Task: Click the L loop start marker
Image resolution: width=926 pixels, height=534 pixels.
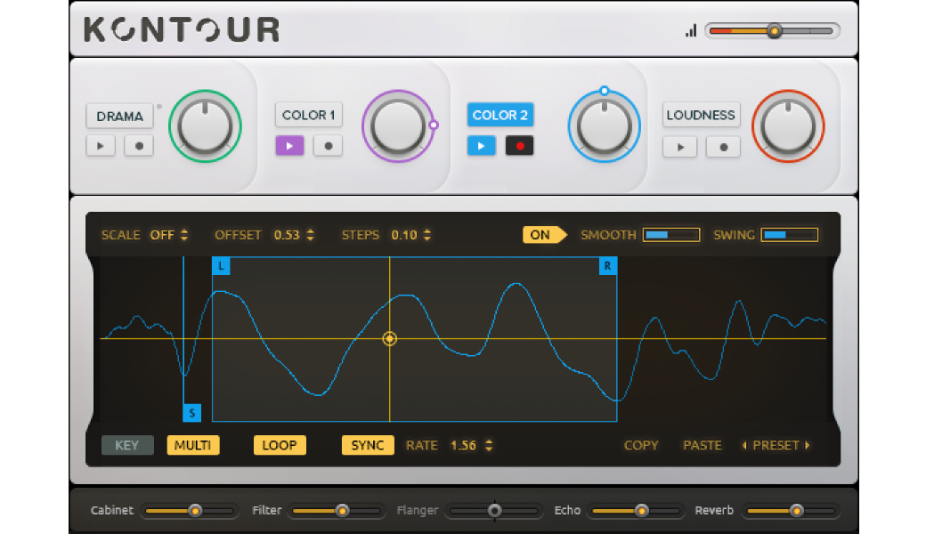Action: click(221, 265)
